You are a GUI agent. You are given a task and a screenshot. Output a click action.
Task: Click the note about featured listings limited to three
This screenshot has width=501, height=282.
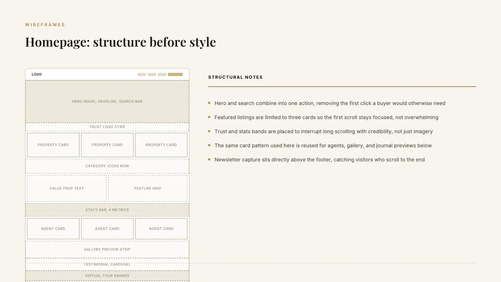click(x=326, y=117)
